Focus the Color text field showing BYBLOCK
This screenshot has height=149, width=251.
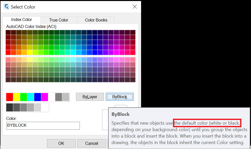point(43,126)
